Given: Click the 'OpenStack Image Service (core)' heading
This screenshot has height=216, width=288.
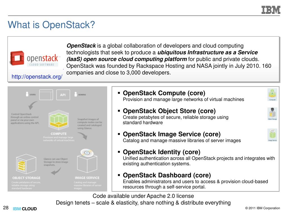Looking at the screenshot, I should pyautogui.click(x=172, y=134).
